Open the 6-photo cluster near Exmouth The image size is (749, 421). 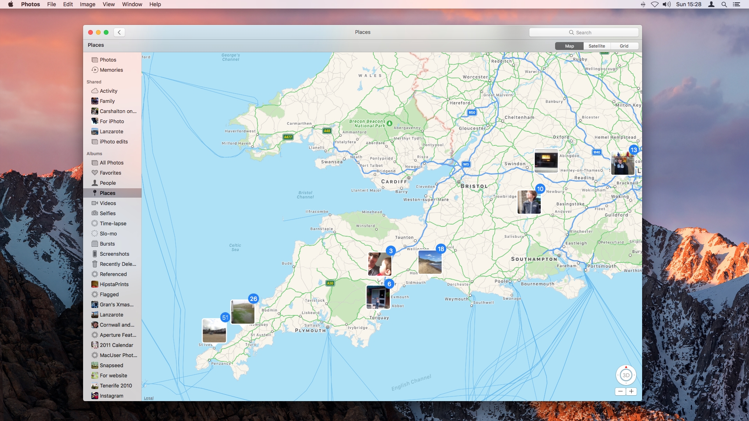tap(378, 297)
